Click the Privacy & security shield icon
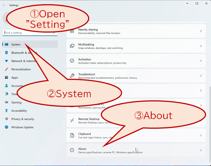Image resolution: width=211 pixels, height=166 pixels. click(6, 119)
